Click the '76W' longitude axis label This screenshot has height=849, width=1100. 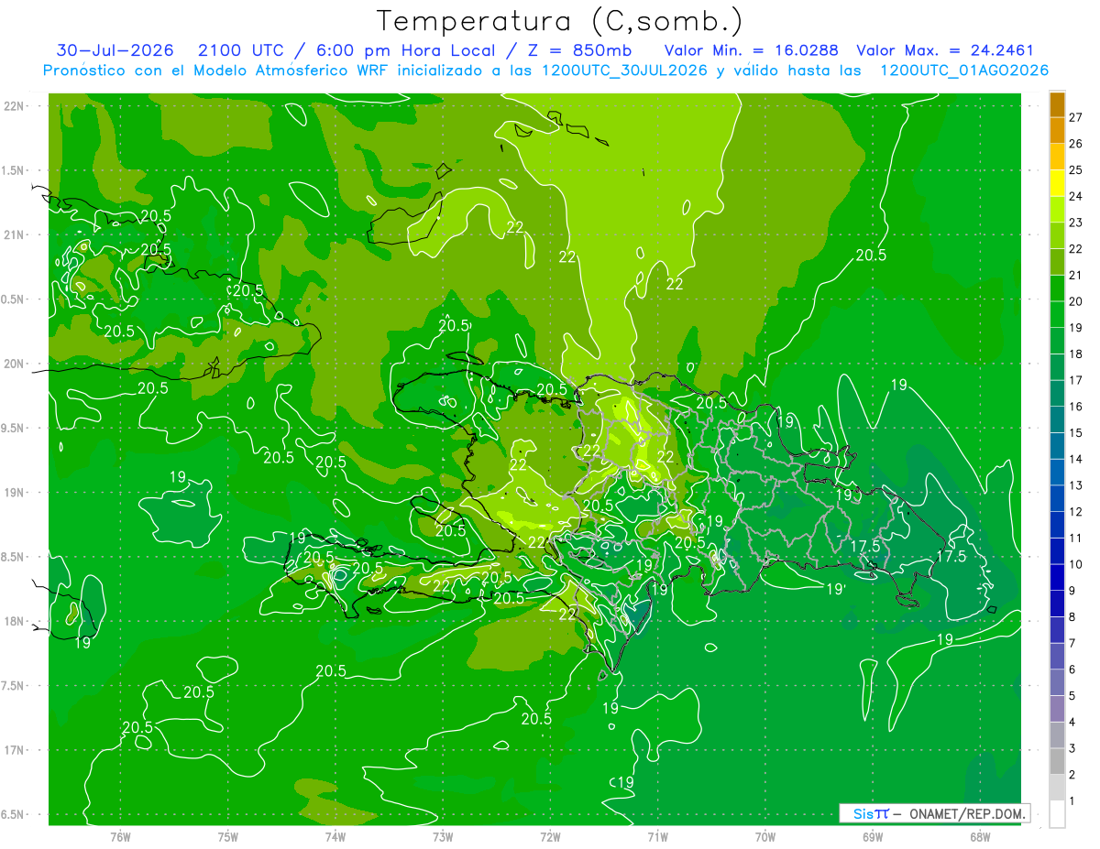pyautogui.click(x=120, y=836)
